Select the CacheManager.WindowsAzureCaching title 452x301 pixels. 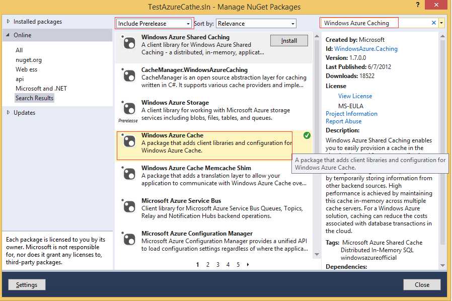point(194,70)
